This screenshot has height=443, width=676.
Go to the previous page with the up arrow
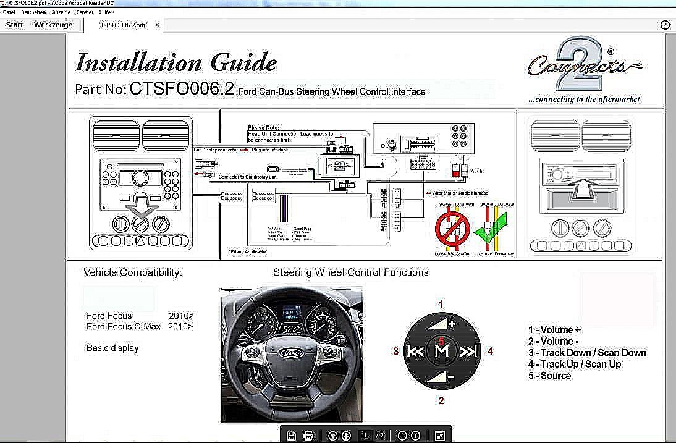[332, 436]
